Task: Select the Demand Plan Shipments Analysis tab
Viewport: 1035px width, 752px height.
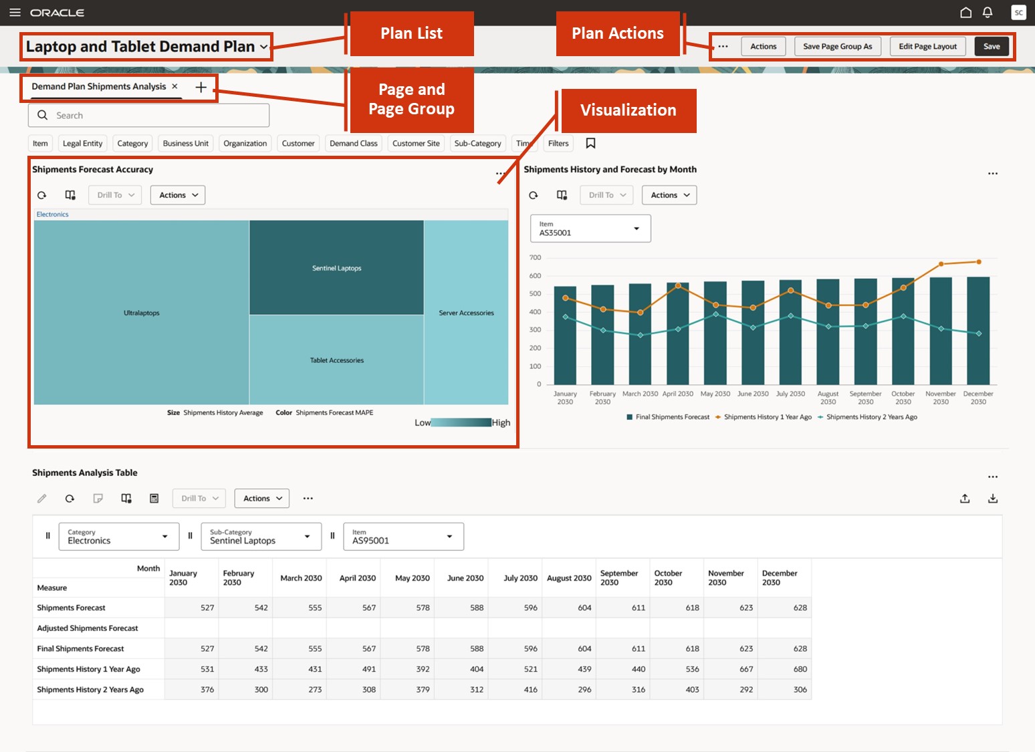Action: [x=99, y=87]
